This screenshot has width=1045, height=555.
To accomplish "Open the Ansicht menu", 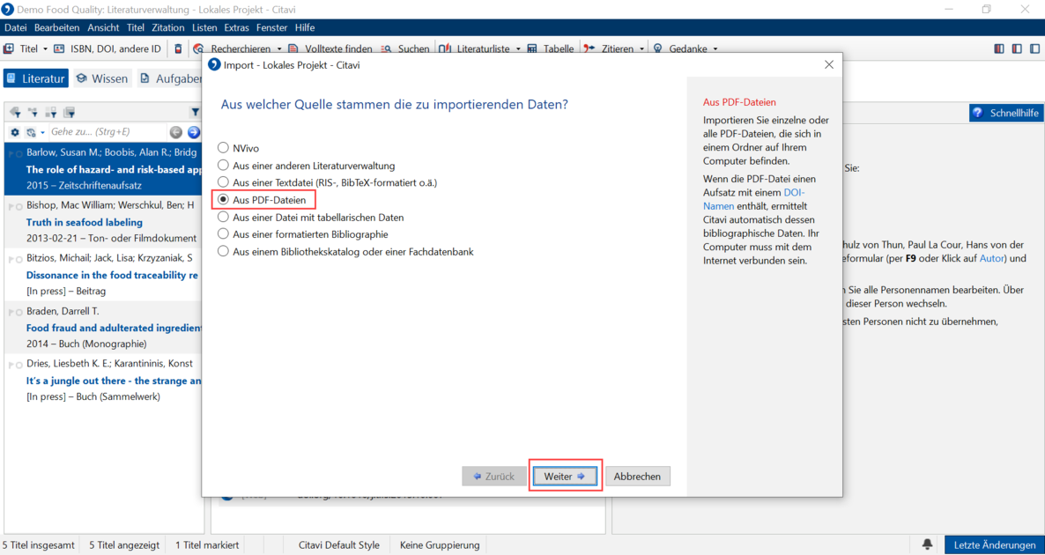I will (103, 27).
